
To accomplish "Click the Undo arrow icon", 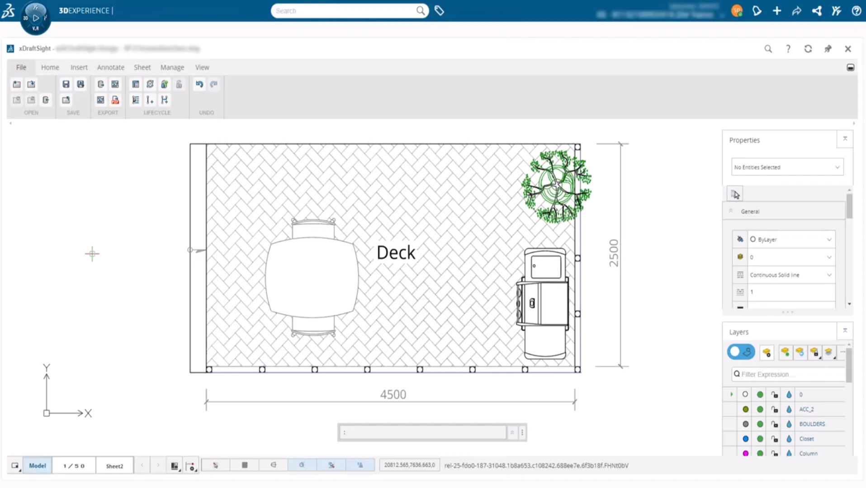I will pos(199,84).
